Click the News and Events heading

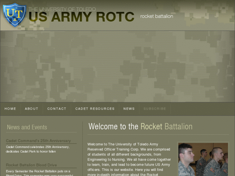point(27,127)
